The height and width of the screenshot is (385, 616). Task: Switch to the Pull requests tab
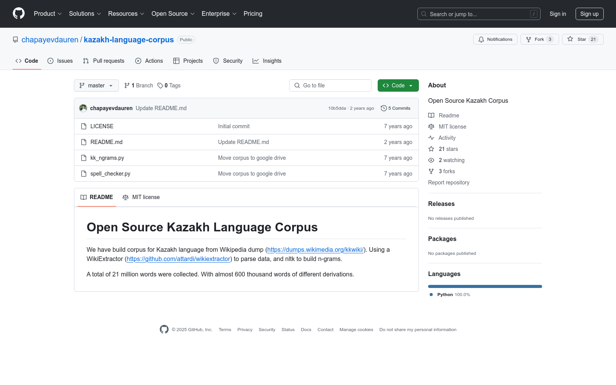[104, 61]
